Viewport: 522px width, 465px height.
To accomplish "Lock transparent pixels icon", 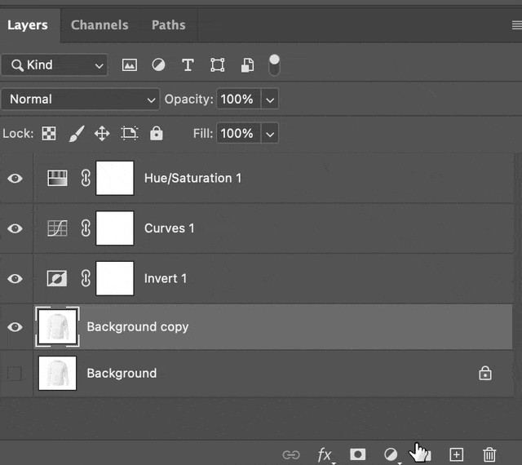I will click(x=49, y=134).
